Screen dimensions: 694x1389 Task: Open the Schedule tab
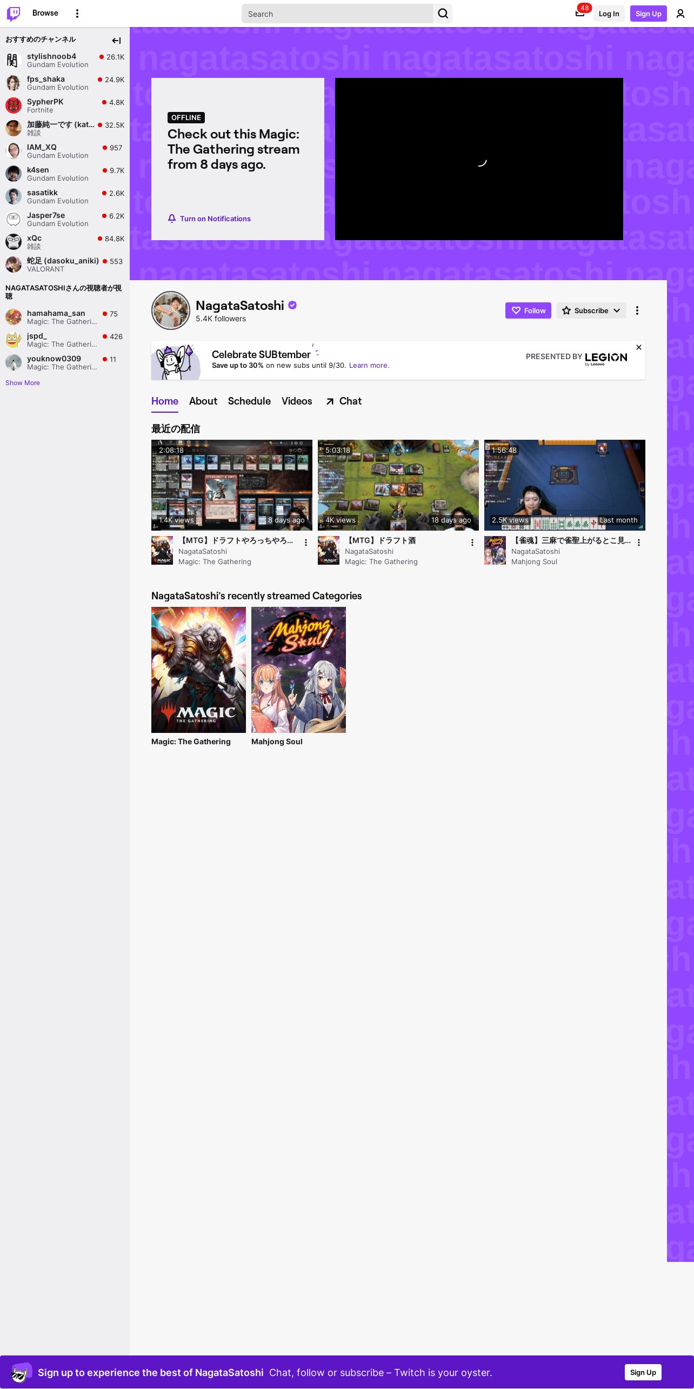point(249,401)
